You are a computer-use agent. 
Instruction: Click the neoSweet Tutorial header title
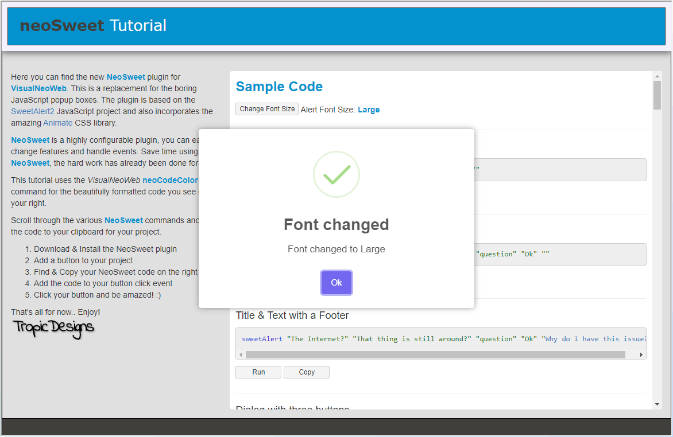pyautogui.click(x=93, y=26)
